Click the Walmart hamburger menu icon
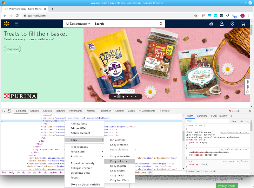The width and height of the screenshot is (254, 188). tap(17, 23)
